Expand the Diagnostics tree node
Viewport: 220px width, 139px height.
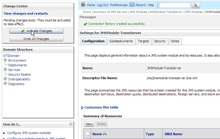tap(5, 84)
